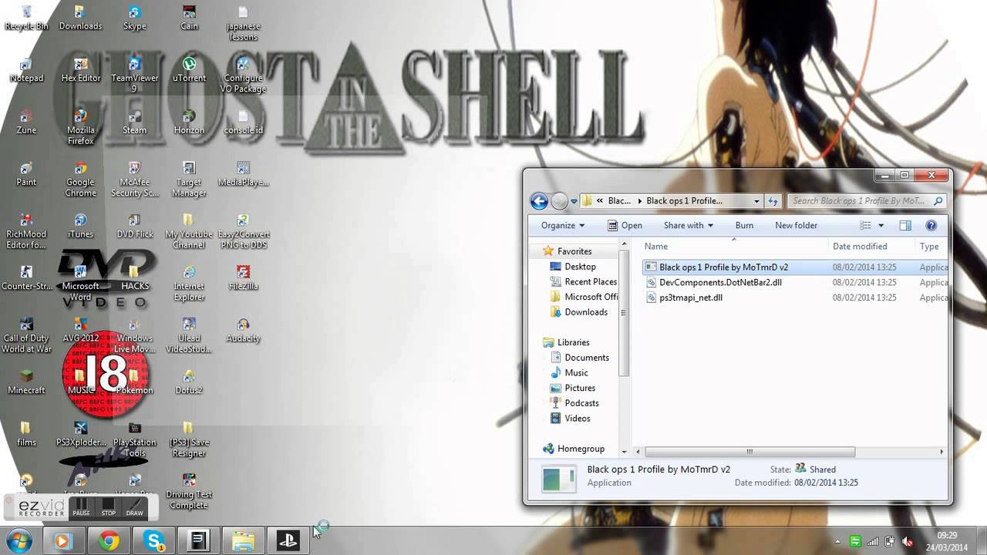This screenshot has height=555, width=987.
Task: Stop the Ezvid recording
Action: (x=109, y=507)
